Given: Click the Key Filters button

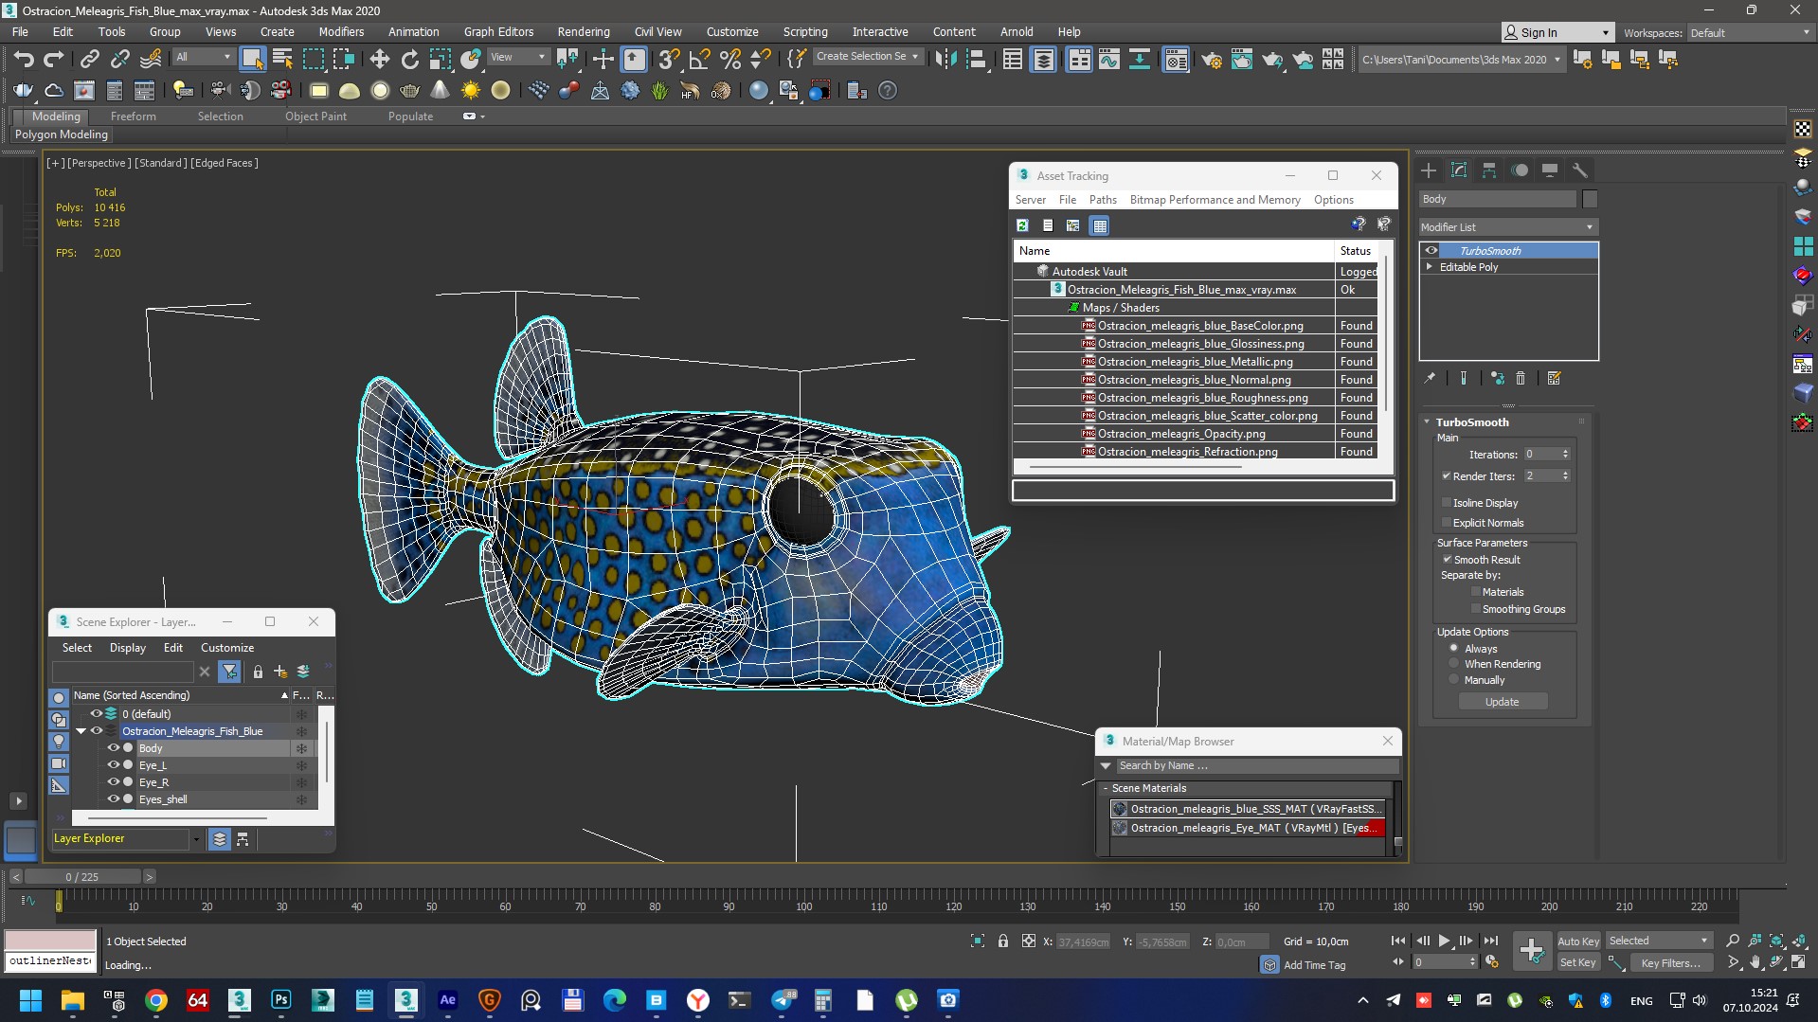Looking at the screenshot, I should click(1670, 962).
